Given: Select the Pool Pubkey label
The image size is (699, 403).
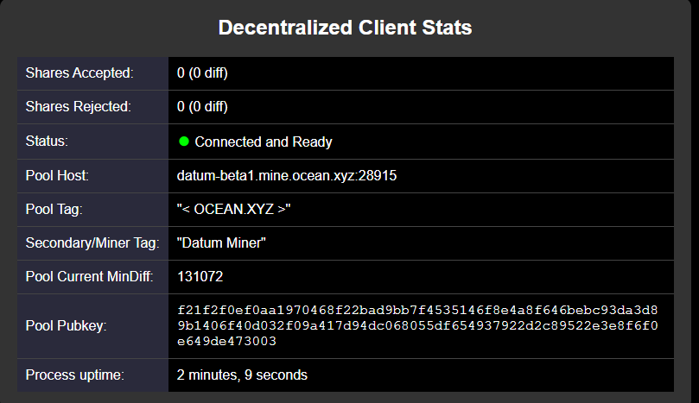Looking at the screenshot, I should click(65, 326).
